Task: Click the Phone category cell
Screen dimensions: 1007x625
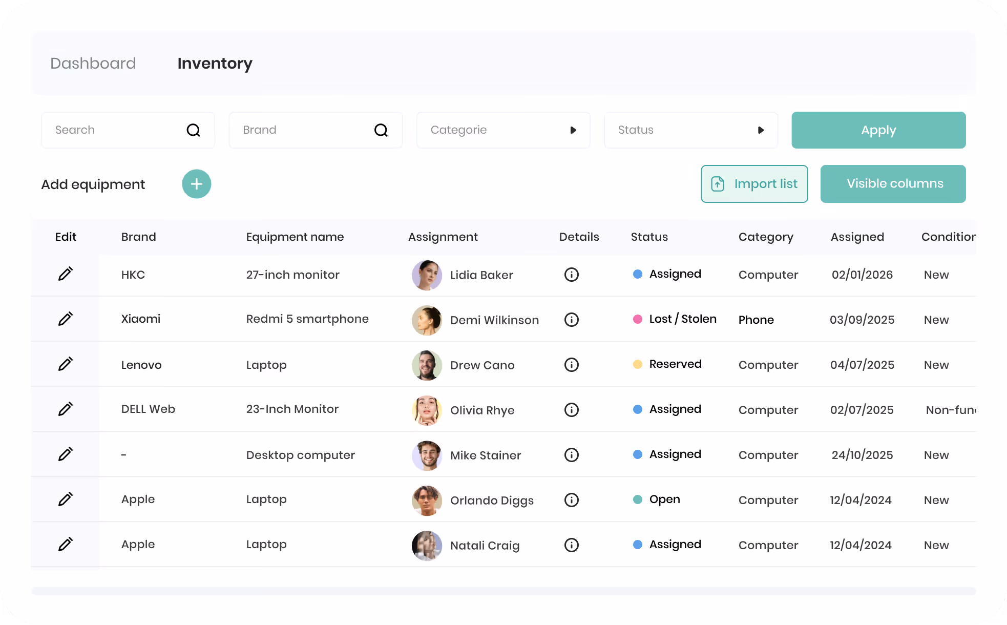Action: point(756,320)
